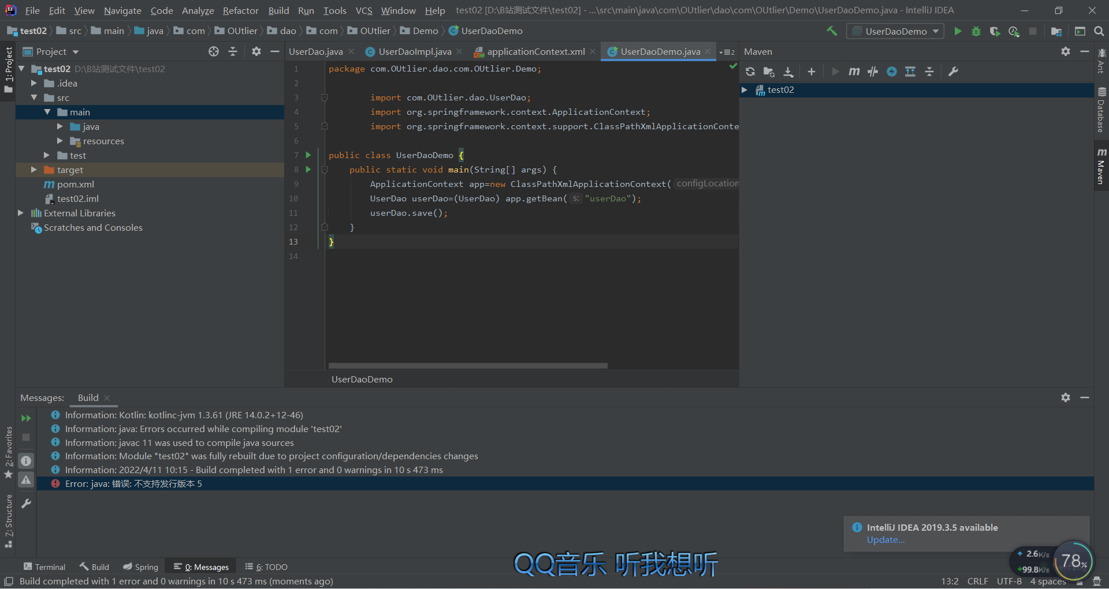Open the VCS menu
1109x589 pixels.
(364, 10)
